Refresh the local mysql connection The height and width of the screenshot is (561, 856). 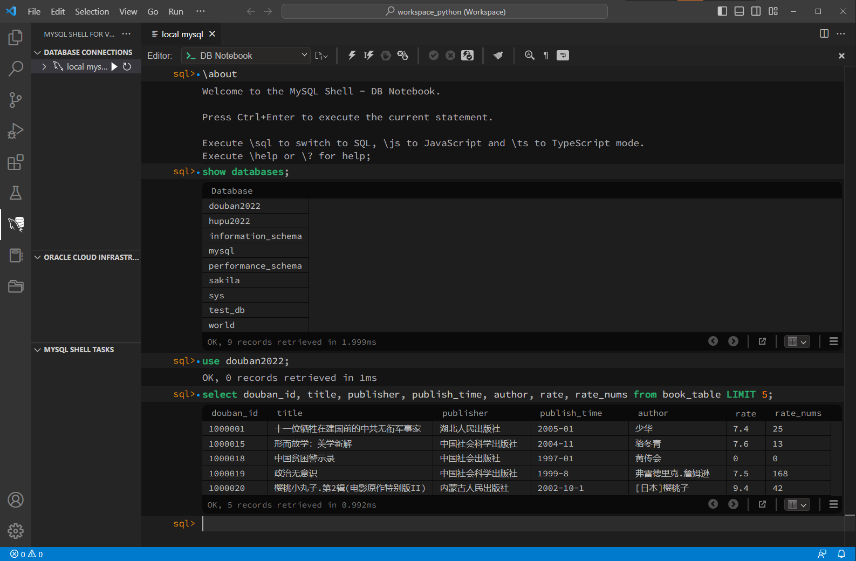127,66
